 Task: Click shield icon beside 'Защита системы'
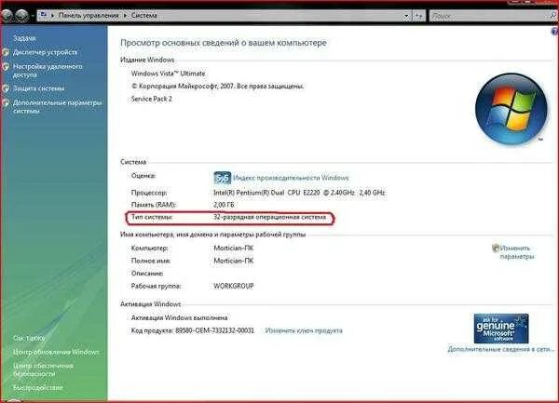6,88
